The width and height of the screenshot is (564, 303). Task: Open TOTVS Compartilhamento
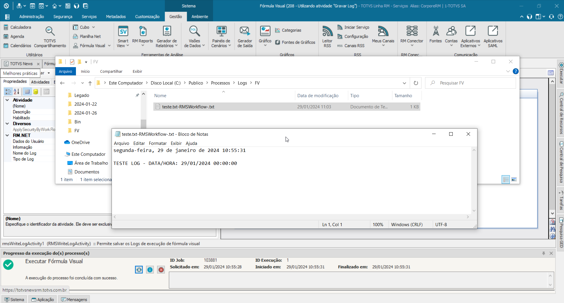(x=50, y=37)
